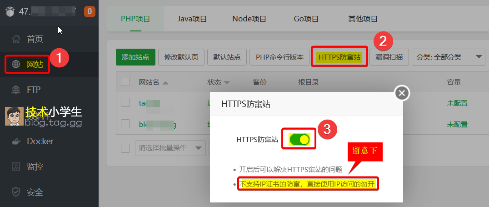This screenshot has height=207, width=489.
Task: Switch to the Go项目 tab
Action: click(306, 19)
